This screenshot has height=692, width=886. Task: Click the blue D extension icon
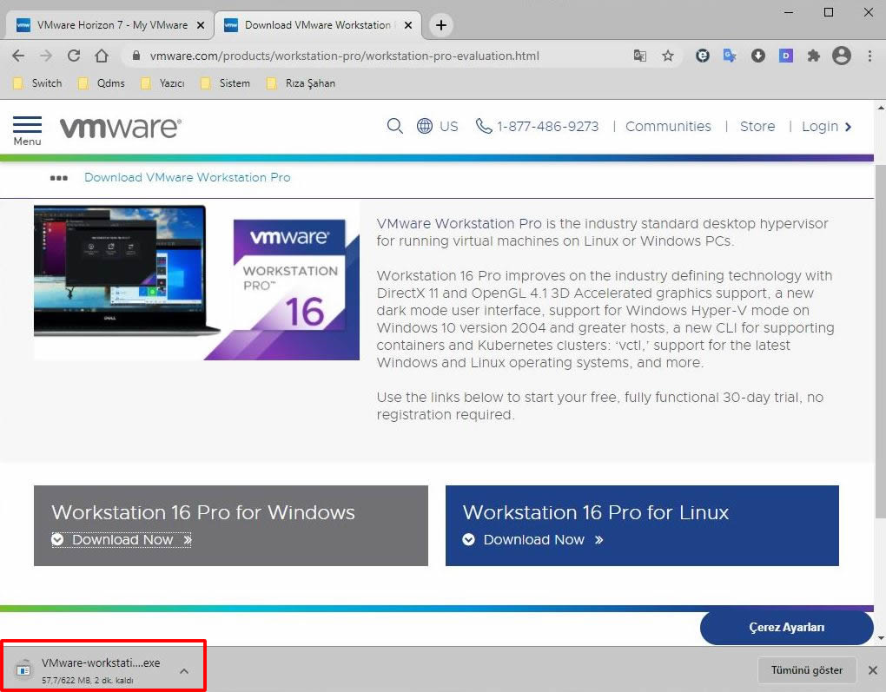tap(785, 56)
